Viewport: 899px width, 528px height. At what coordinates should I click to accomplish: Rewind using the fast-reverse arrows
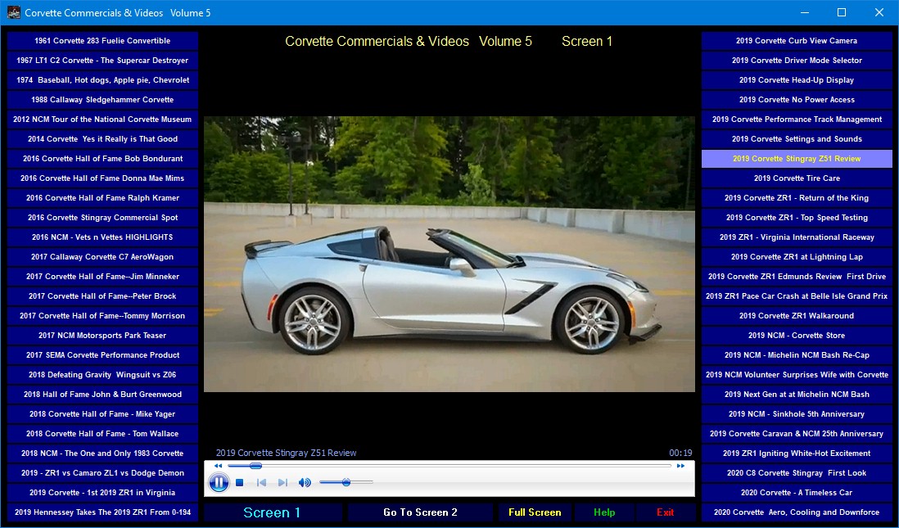coord(218,466)
